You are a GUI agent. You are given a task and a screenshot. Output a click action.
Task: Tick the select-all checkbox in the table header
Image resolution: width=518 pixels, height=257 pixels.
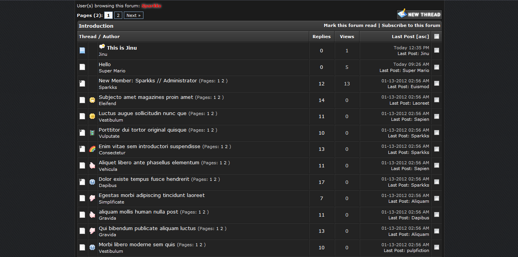pos(436,37)
